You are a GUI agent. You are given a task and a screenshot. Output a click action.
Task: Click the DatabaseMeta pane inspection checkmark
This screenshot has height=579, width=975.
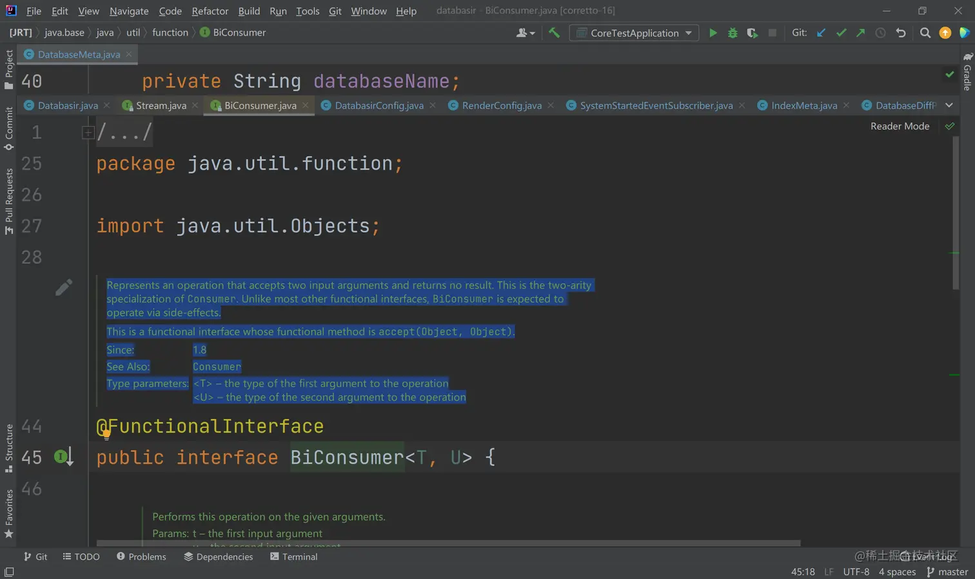tap(950, 75)
